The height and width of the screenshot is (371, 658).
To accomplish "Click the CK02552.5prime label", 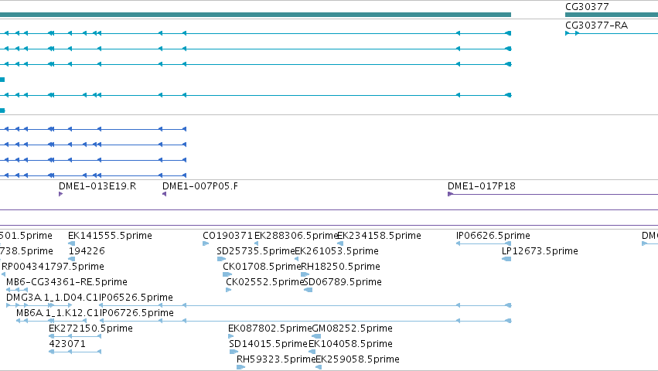I will click(264, 282).
